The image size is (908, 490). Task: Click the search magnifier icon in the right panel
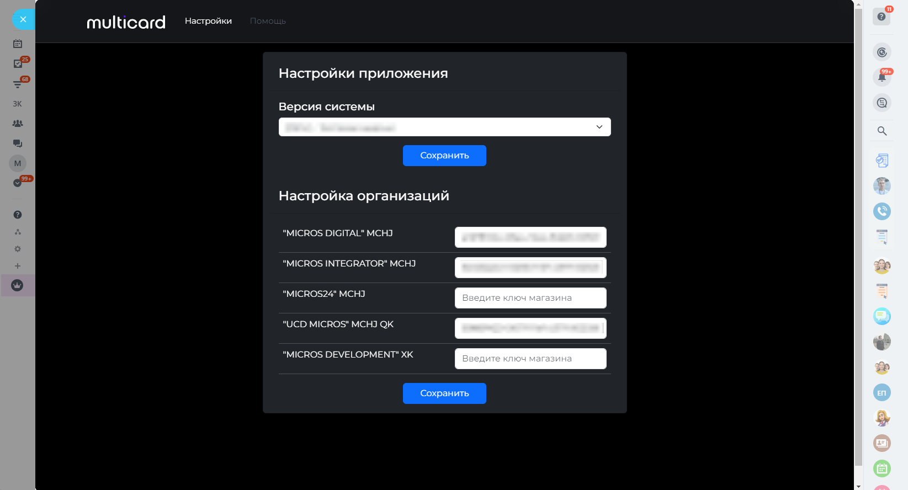click(882, 131)
